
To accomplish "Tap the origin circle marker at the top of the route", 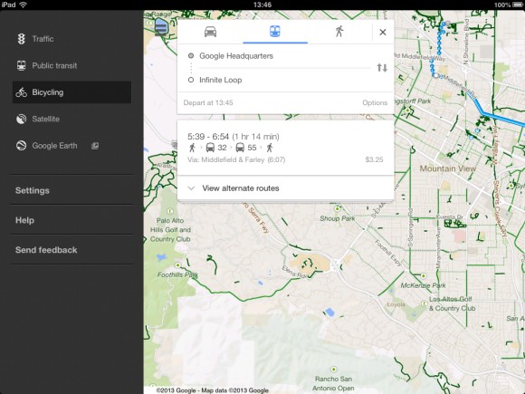I will (x=448, y=24).
